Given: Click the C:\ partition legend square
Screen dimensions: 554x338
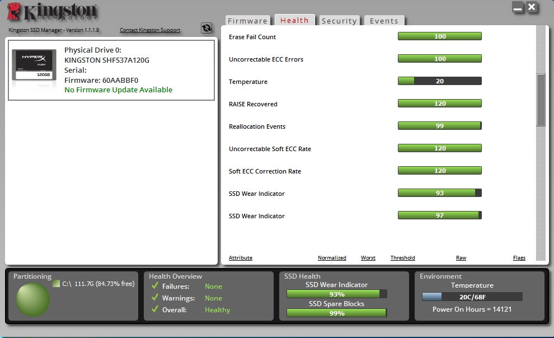Looking at the screenshot, I should 56,284.
